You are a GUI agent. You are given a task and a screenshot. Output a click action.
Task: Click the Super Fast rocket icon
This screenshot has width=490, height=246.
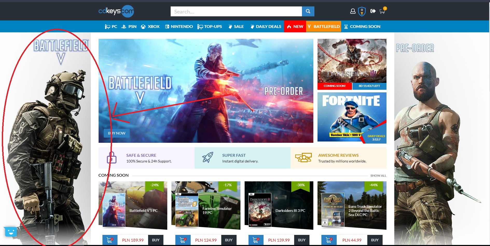pyautogui.click(x=208, y=158)
